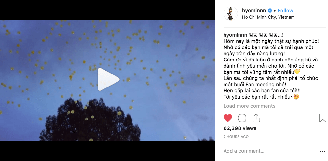Click hyominnn name in the caption
This screenshot has height=161, width=328.
click(235, 35)
